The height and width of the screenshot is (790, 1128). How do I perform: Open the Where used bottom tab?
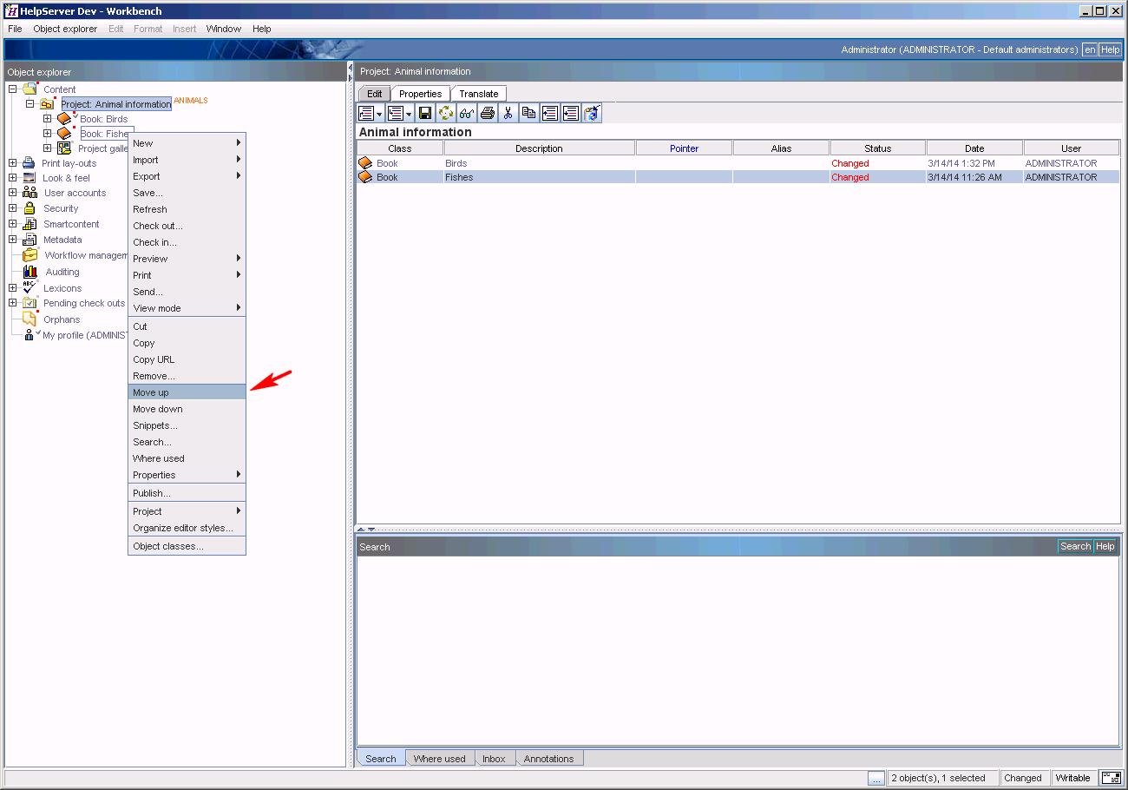coord(439,759)
